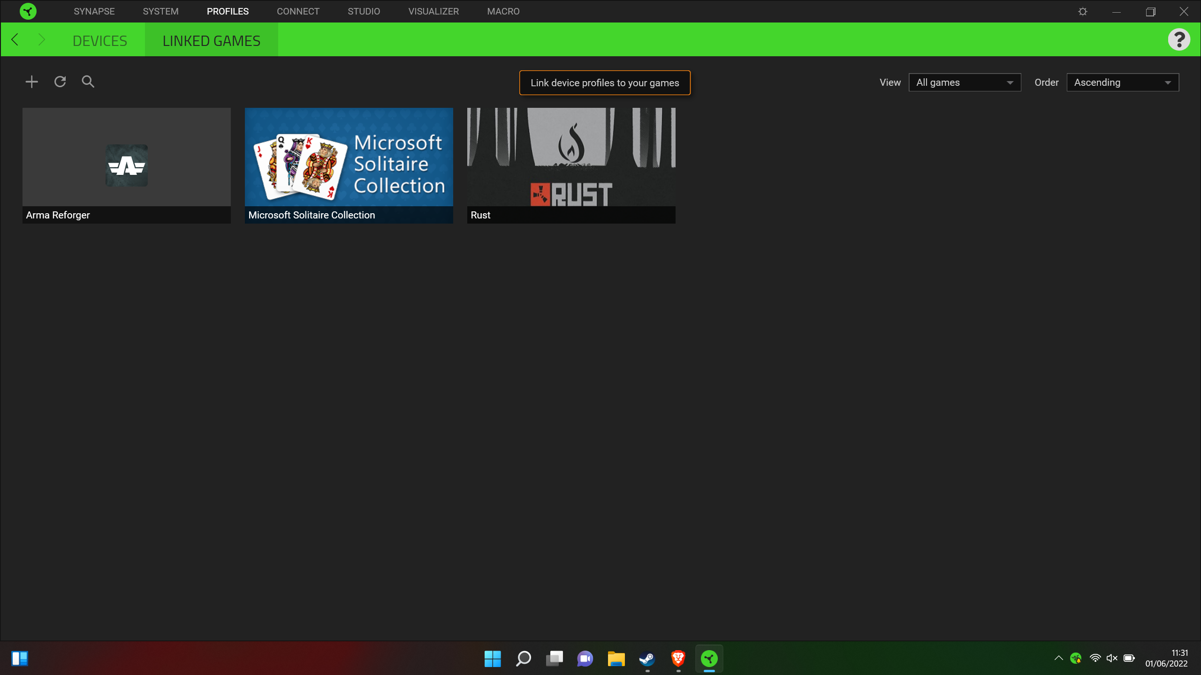Open the View 'All games' dropdown
Screen dimensions: 1201x675
pos(965,82)
